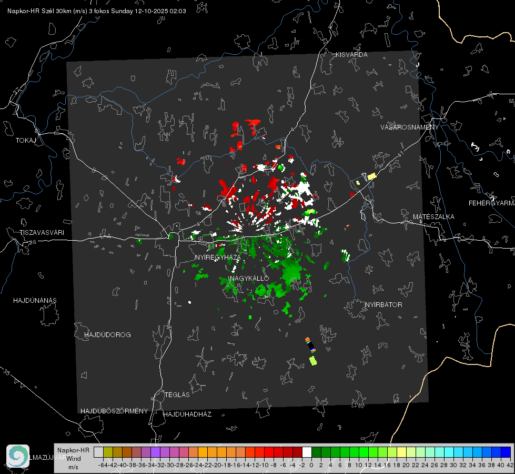Click the HAJDÚDOROG town label
Image resolution: width=515 pixels, height=474 pixels.
click(107, 335)
